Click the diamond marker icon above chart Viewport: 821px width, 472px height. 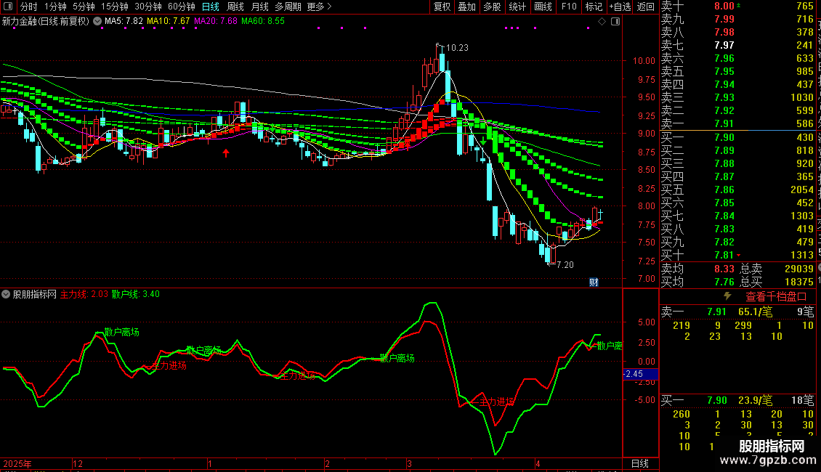coord(602,22)
